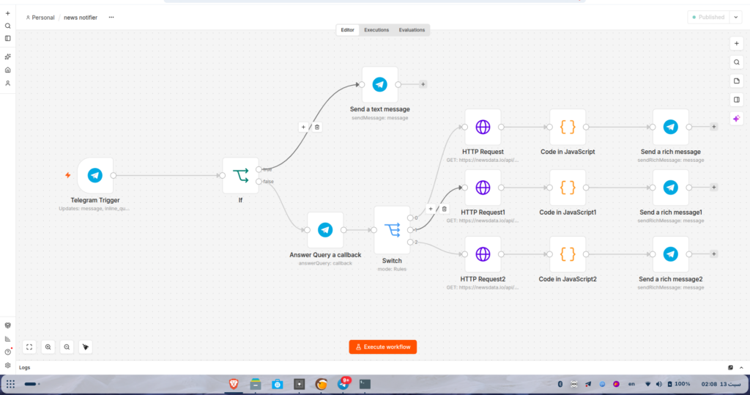Image resolution: width=750 pixels, height=395 pixels.
Task: Toggle the right side panel icon
Action: click(737, 100)
